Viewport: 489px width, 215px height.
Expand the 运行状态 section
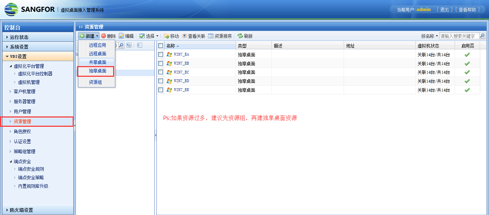click(38, 37)
